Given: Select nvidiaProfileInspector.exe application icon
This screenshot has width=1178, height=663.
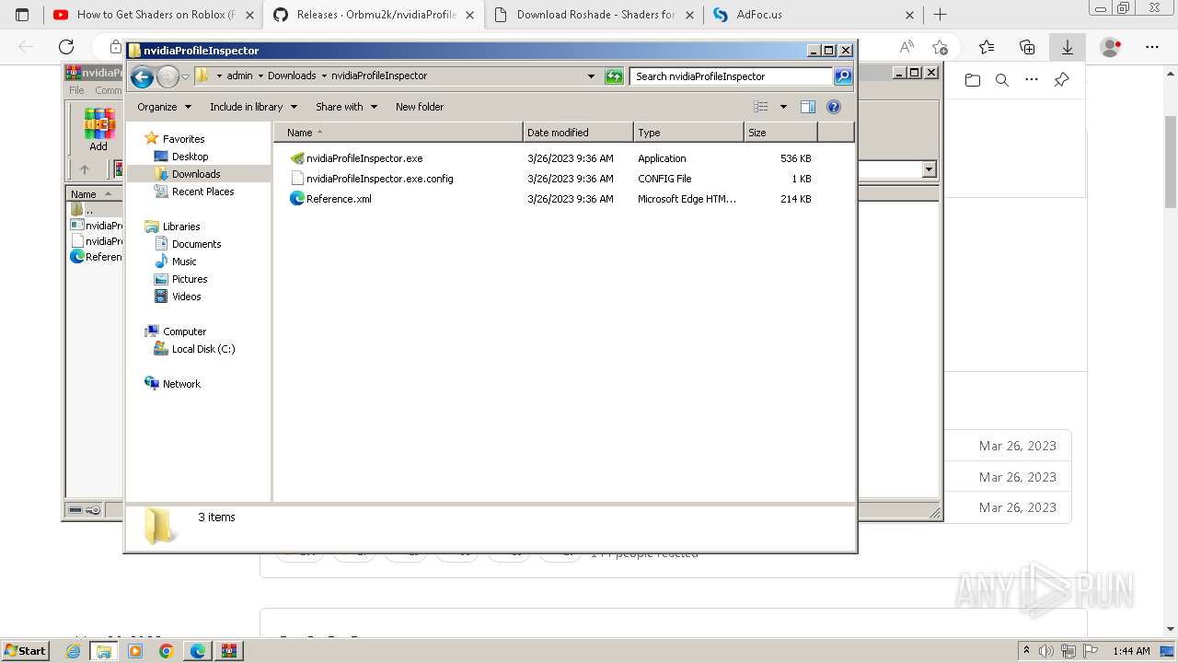Looking at the screenshot, I should (x=297, y=158).
